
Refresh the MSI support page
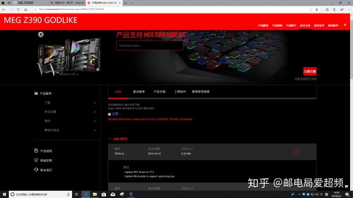(18, 9)
